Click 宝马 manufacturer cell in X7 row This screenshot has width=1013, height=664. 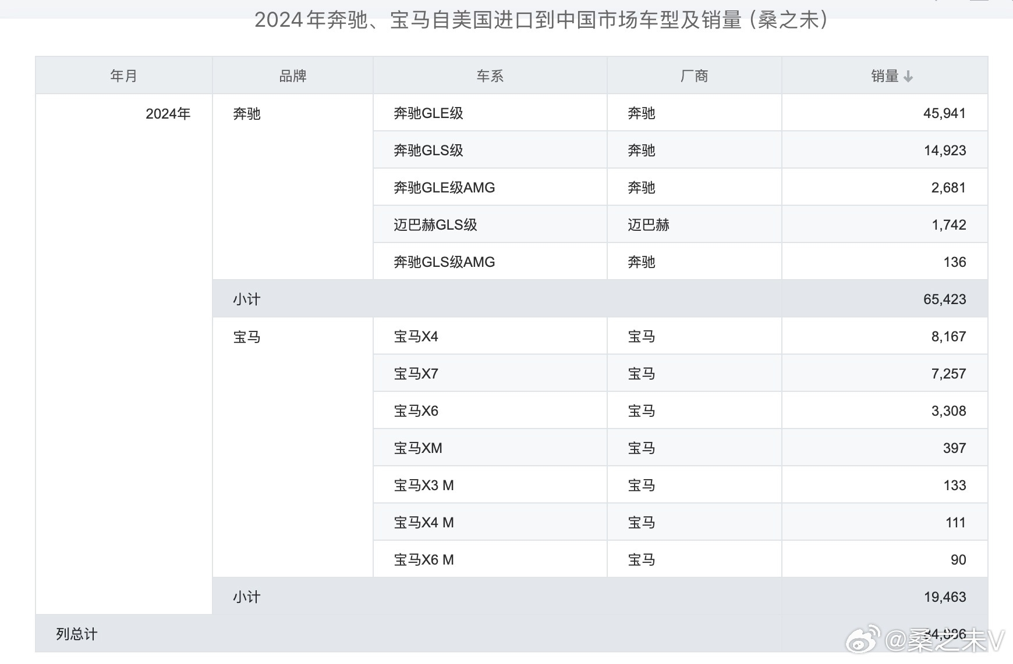pyautogui.click(x=695, y=373)
